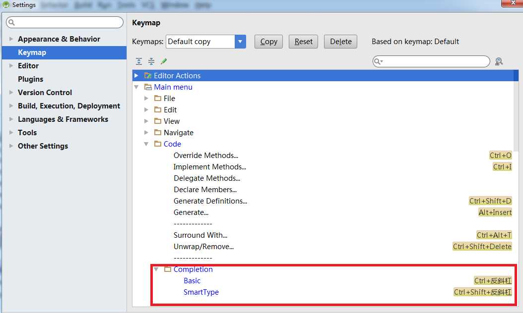This screenshot has width=523, height=313.
Task: Click the Expand All tree icon
Action: coord(139,61)
